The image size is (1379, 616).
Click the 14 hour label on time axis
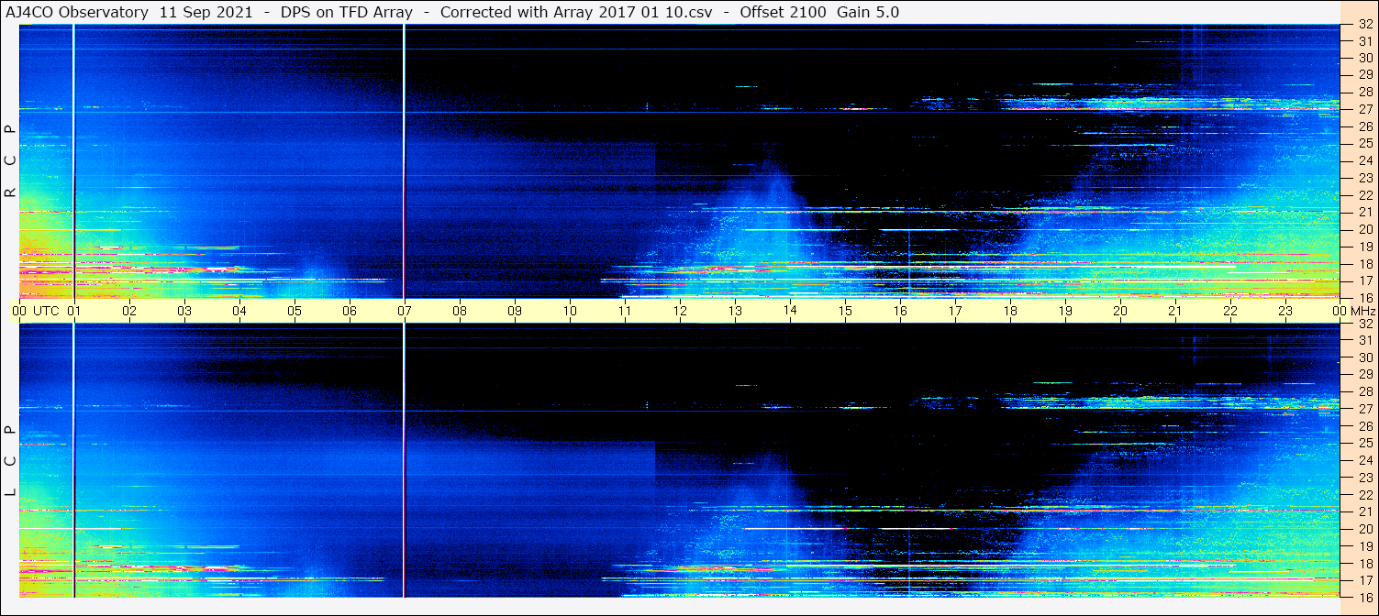[790, 311]
